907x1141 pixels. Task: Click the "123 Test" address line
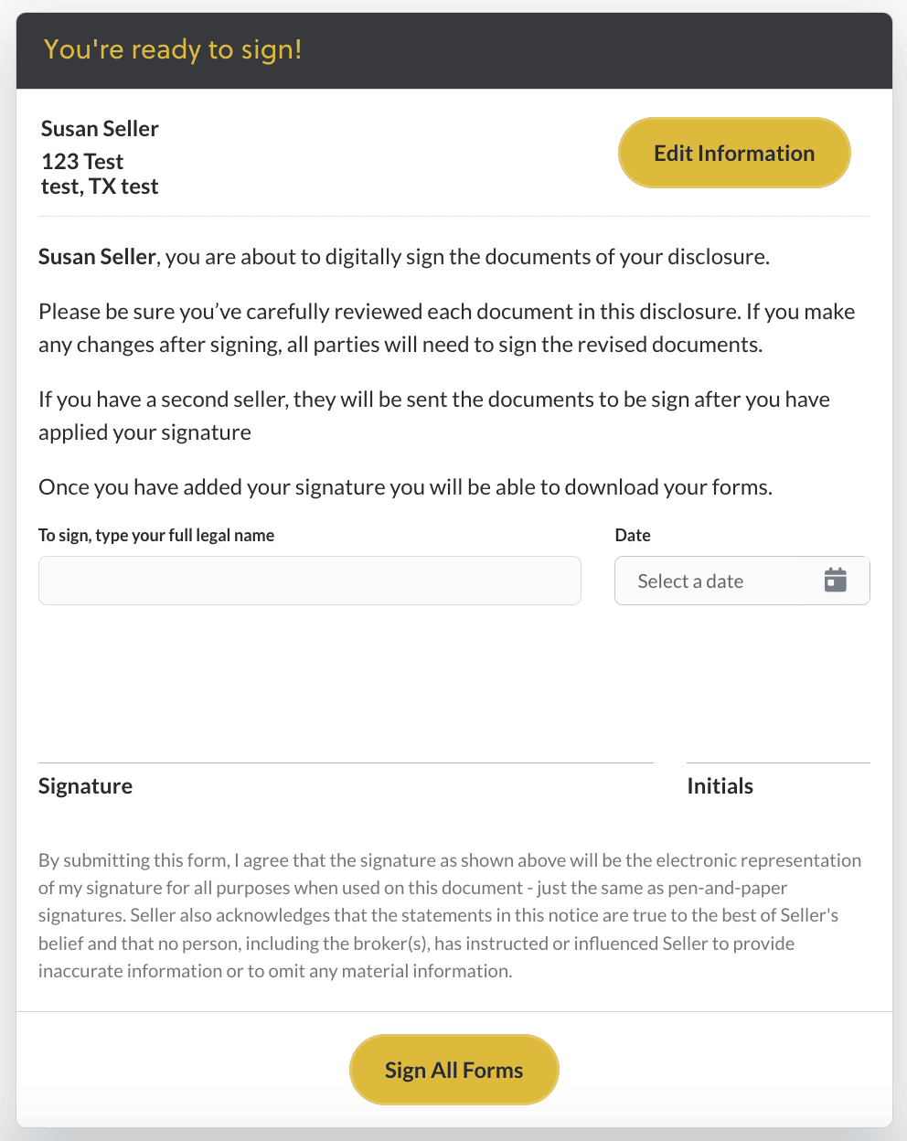point(82,162)
